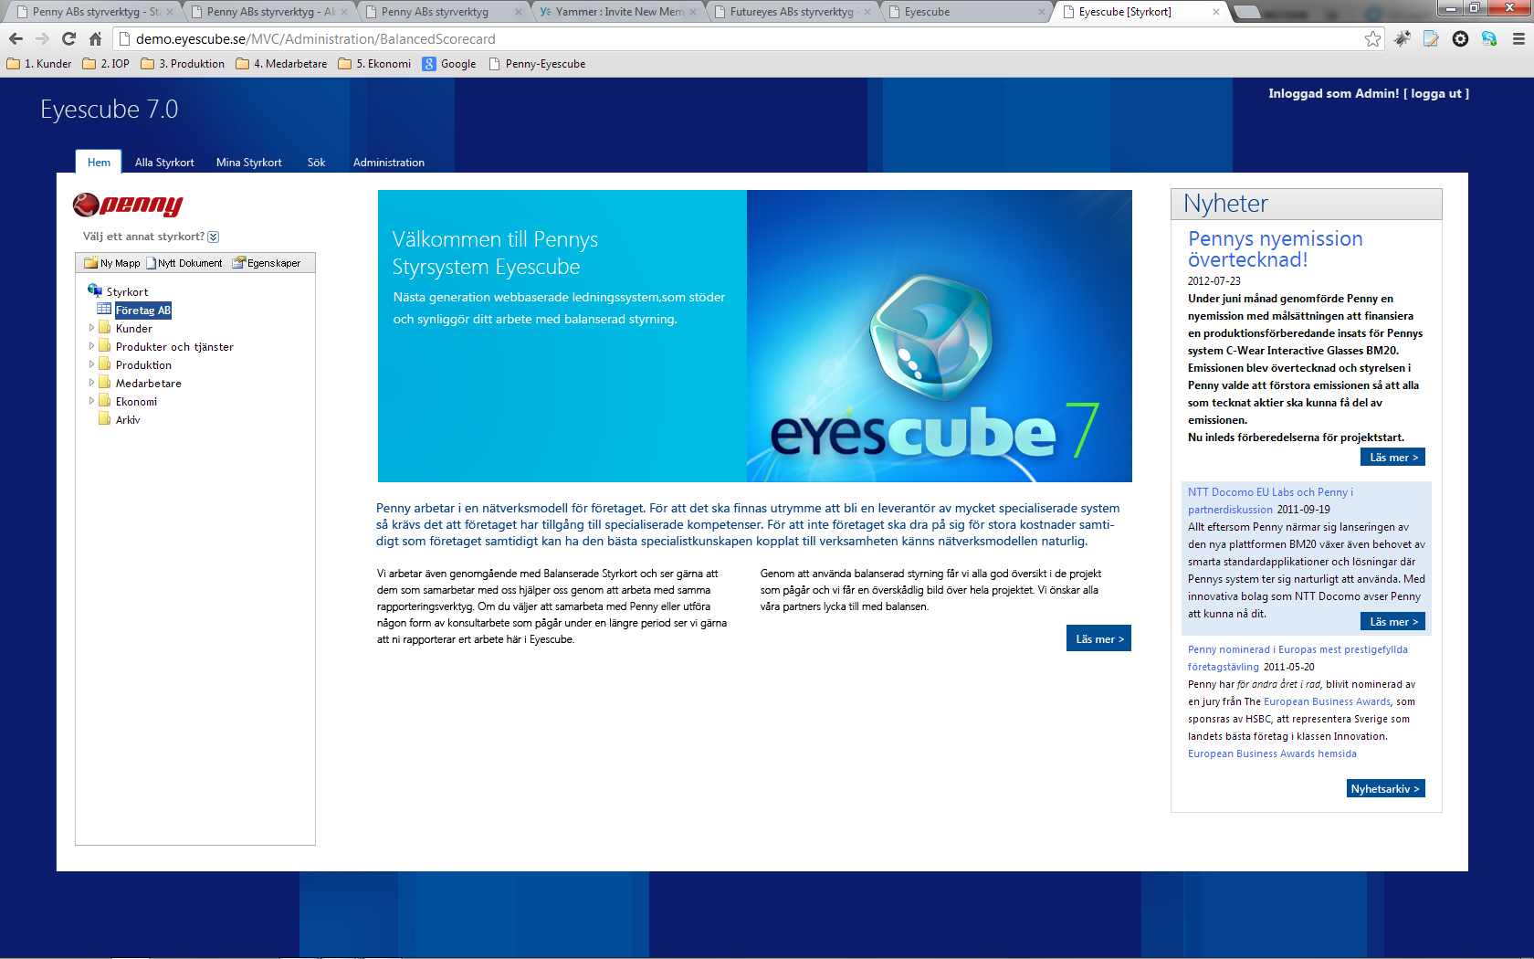Click Läs mer under NTT Docomo news
1534x959 pixels.
point(1392,621)
